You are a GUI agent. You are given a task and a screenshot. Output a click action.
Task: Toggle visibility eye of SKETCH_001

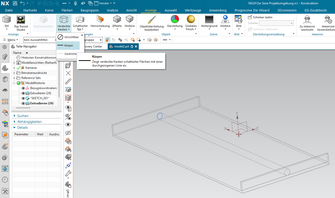click(x=23, y=98)
